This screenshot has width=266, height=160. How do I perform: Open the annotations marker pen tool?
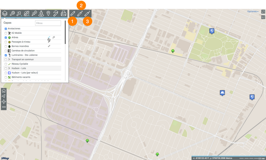56,14
